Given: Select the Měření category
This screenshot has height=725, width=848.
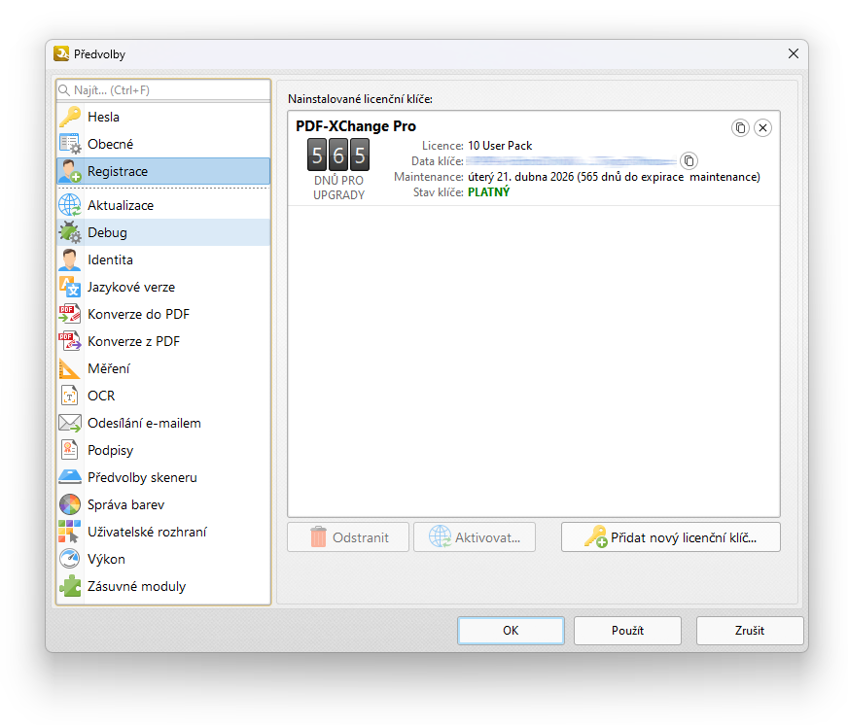Looking at the screenshot, I should pyautogui.click(x=163, y=368).
